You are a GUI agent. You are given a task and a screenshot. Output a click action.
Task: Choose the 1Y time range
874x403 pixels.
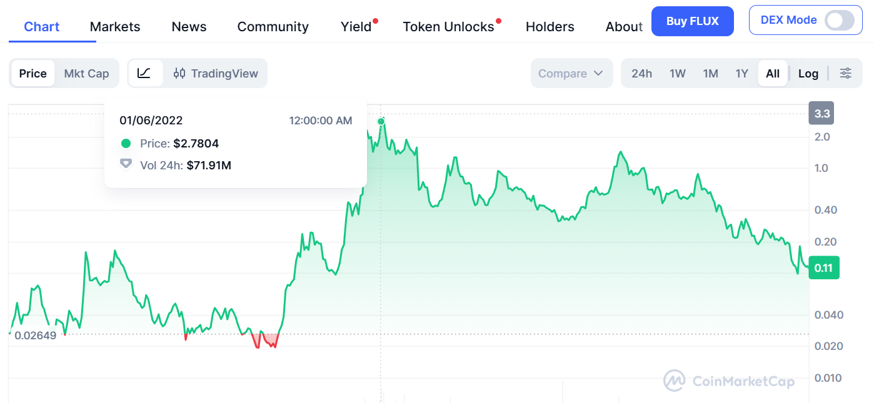(x=741, y=73)
